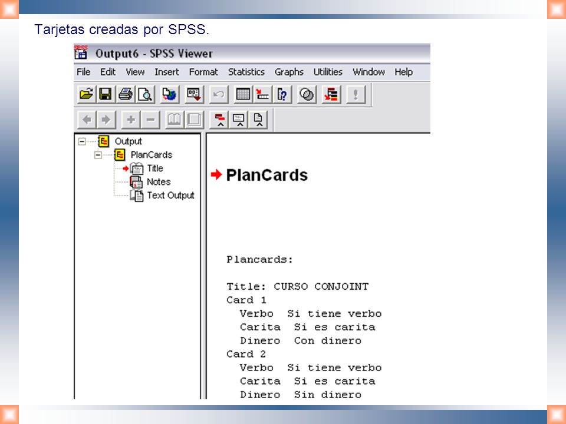Click the 'Plancards:' text line

259,260
